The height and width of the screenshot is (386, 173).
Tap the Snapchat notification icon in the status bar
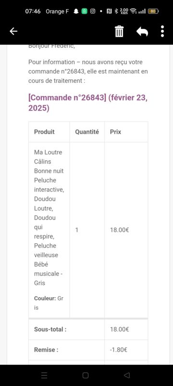pyautogui.click(x=76, y=11)
